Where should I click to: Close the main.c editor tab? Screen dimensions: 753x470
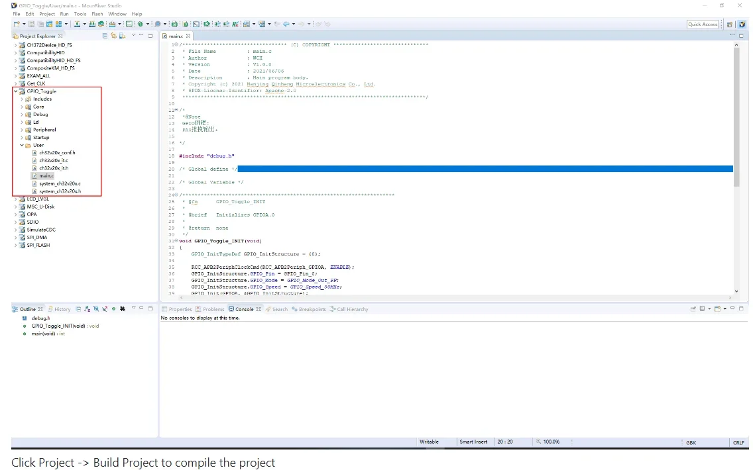click(x=188, y=36)
